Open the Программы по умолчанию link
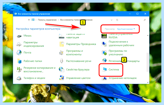The image size is (164, 105). (118, 53)
